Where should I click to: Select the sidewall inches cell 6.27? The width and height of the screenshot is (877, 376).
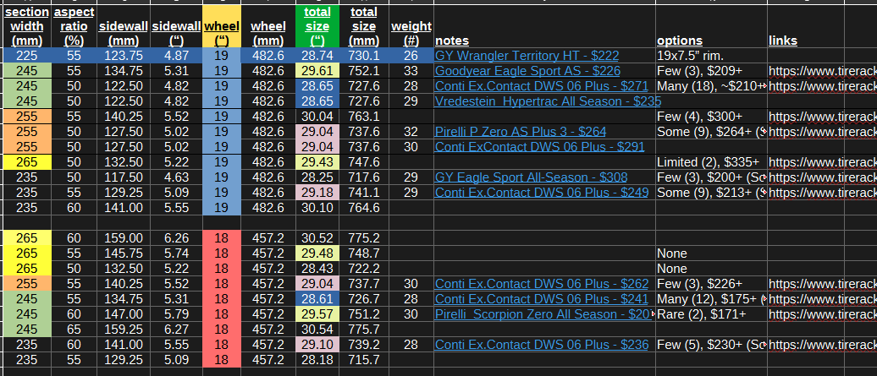coord(176,330)
